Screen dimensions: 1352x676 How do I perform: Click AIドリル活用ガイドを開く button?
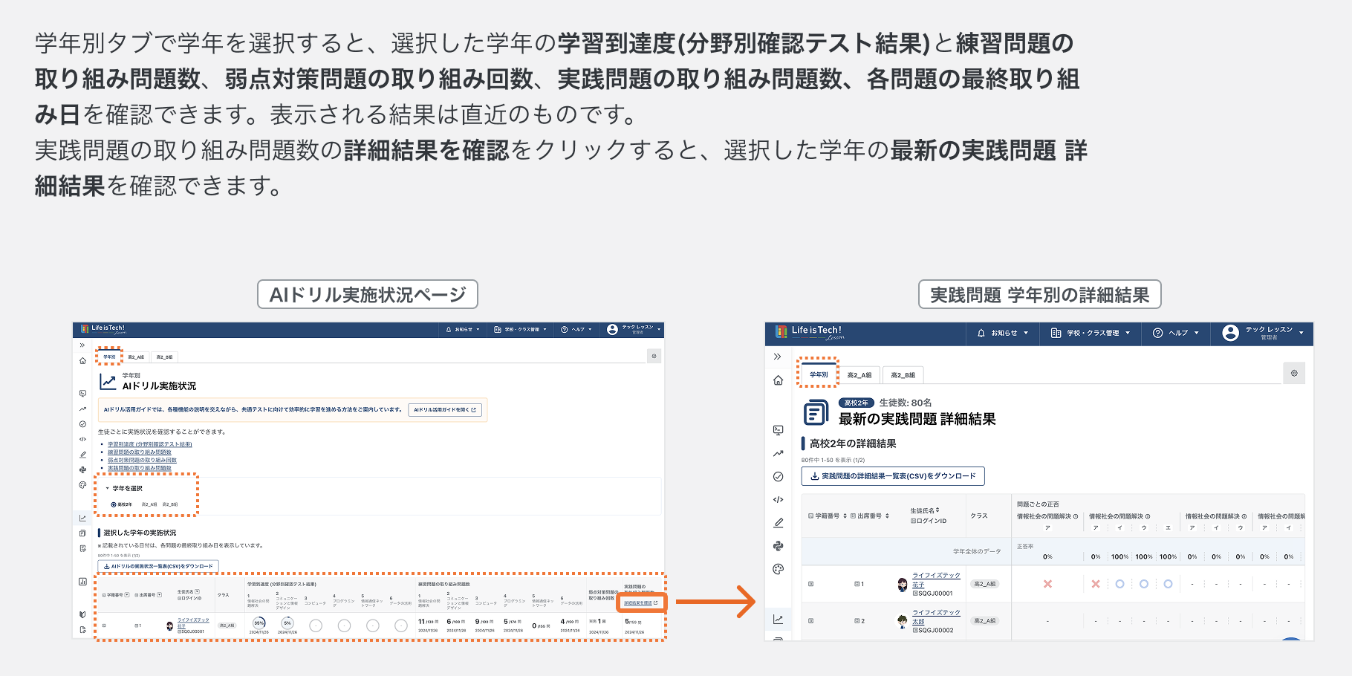(x=445, y=409)
